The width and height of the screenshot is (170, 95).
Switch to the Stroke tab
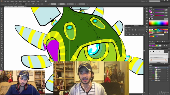[x=155, y=49]
